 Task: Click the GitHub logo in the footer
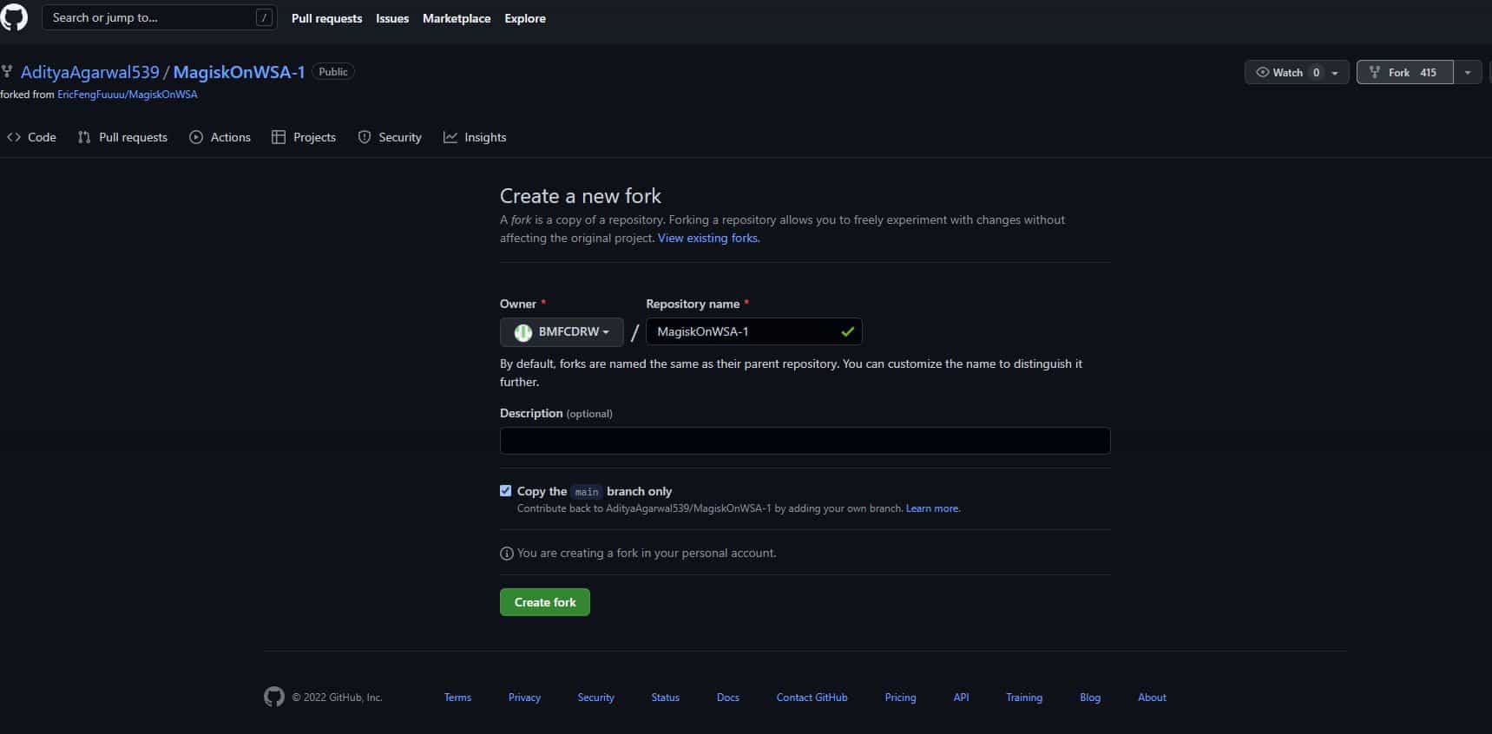[274, 697]
